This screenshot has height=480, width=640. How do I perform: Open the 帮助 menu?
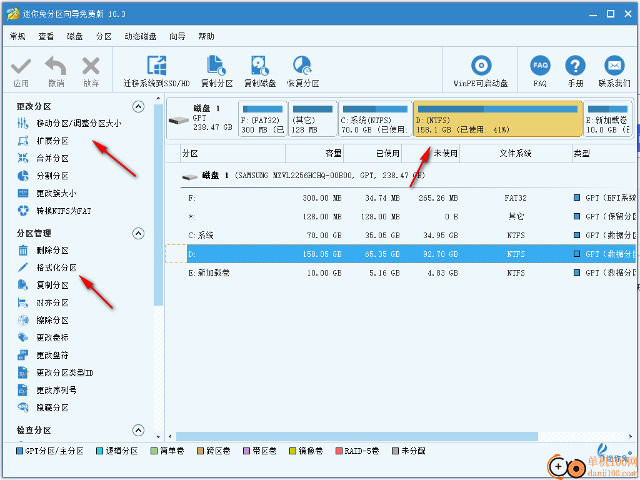point(206,37)
